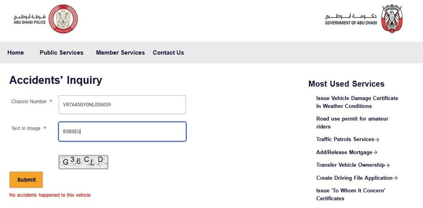The height and width of the screenshot is (208, 423).
Task: Open Issue Vehicle Damage Certificate link
Action: click(357, 102)
